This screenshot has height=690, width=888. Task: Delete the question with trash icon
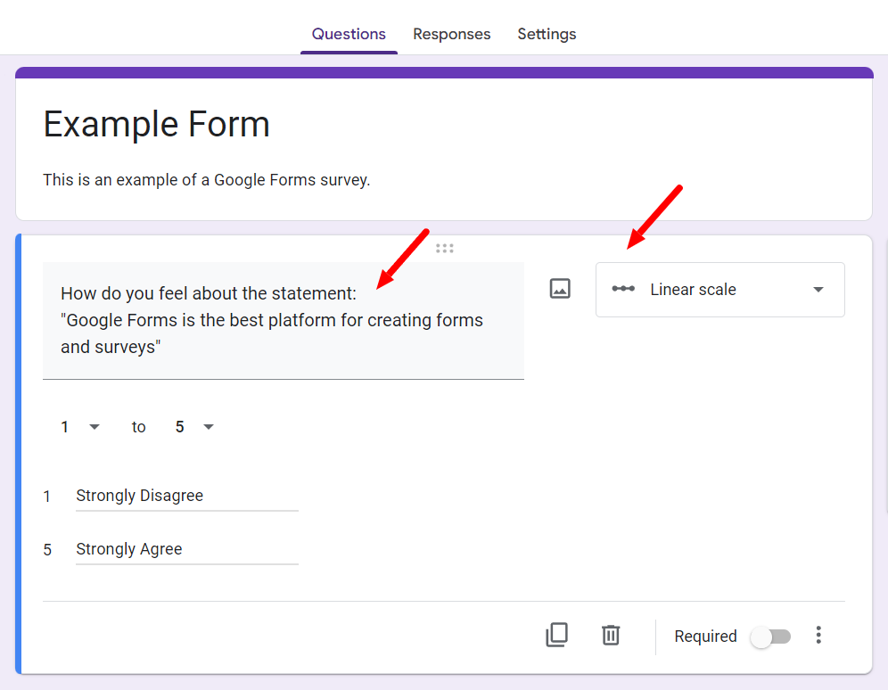click(x=611, y=635)
